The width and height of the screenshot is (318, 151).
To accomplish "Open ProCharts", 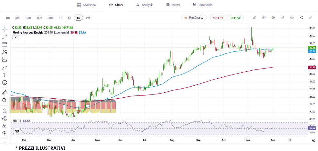I will point(194,18).
